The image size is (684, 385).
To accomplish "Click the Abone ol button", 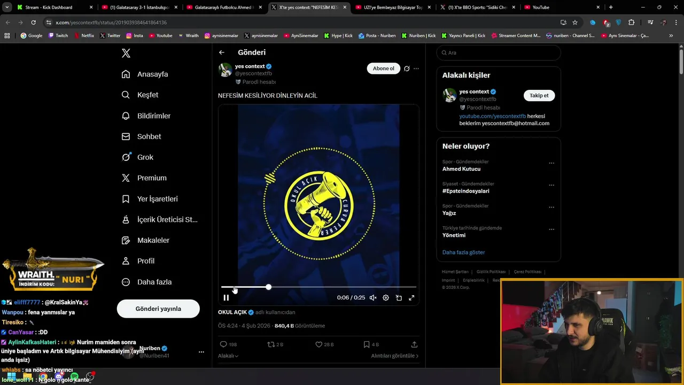I will point(384,68).
